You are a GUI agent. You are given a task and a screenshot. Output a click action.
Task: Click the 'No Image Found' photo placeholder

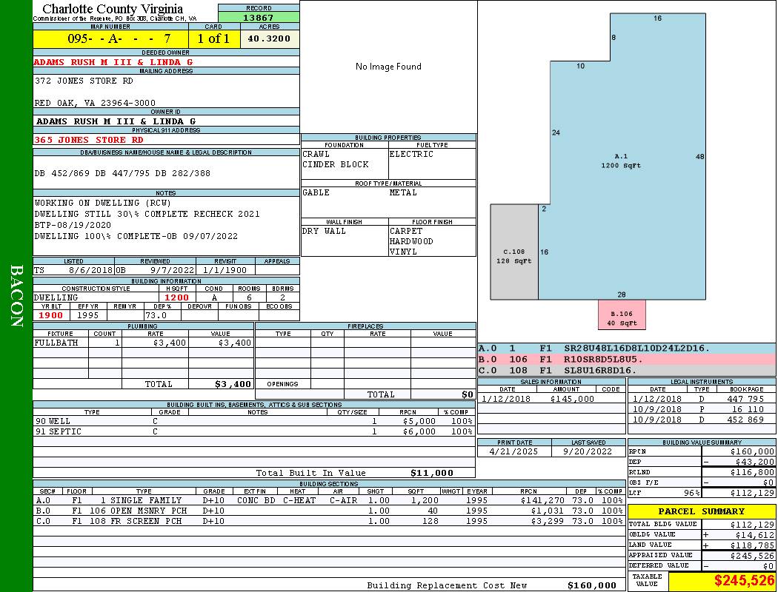click(388, 67)
